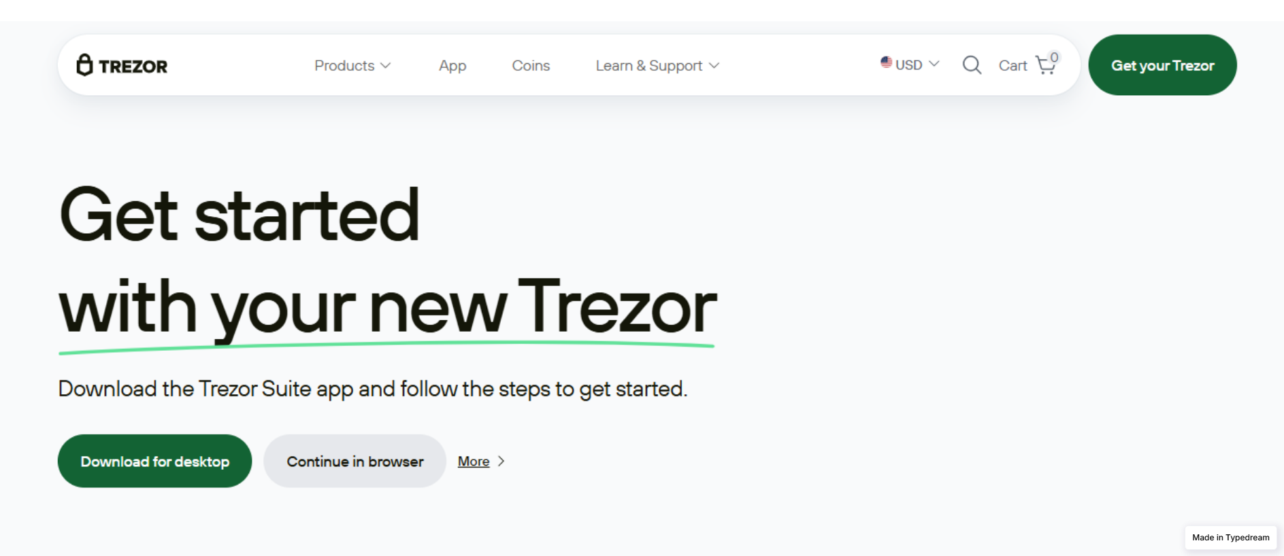This screenshot has width=1284, height=556.
Task: Open the USD currency selector chevron
Action: tap(934, 64)
